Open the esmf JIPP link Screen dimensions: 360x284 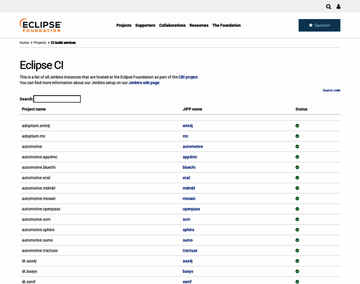187,282
